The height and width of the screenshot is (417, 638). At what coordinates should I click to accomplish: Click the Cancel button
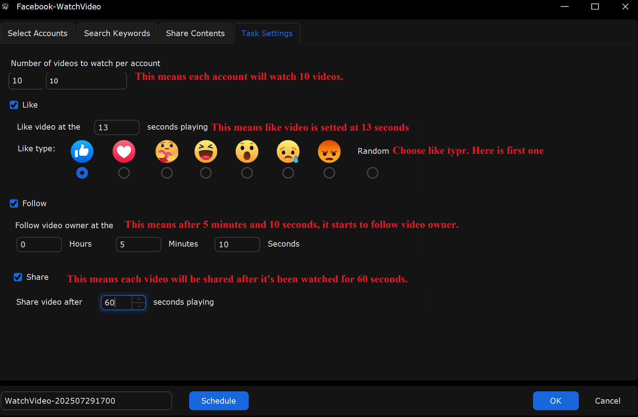tap(608, 401)
